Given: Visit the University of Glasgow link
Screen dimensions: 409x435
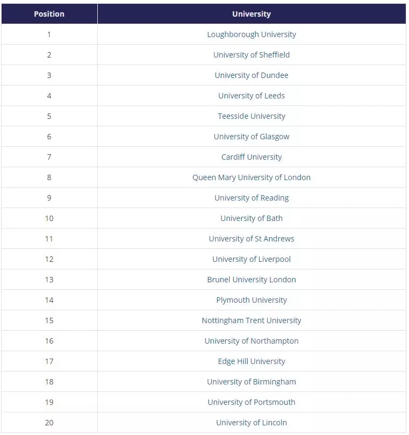Looking at the screenshot, I should (252, 137).
